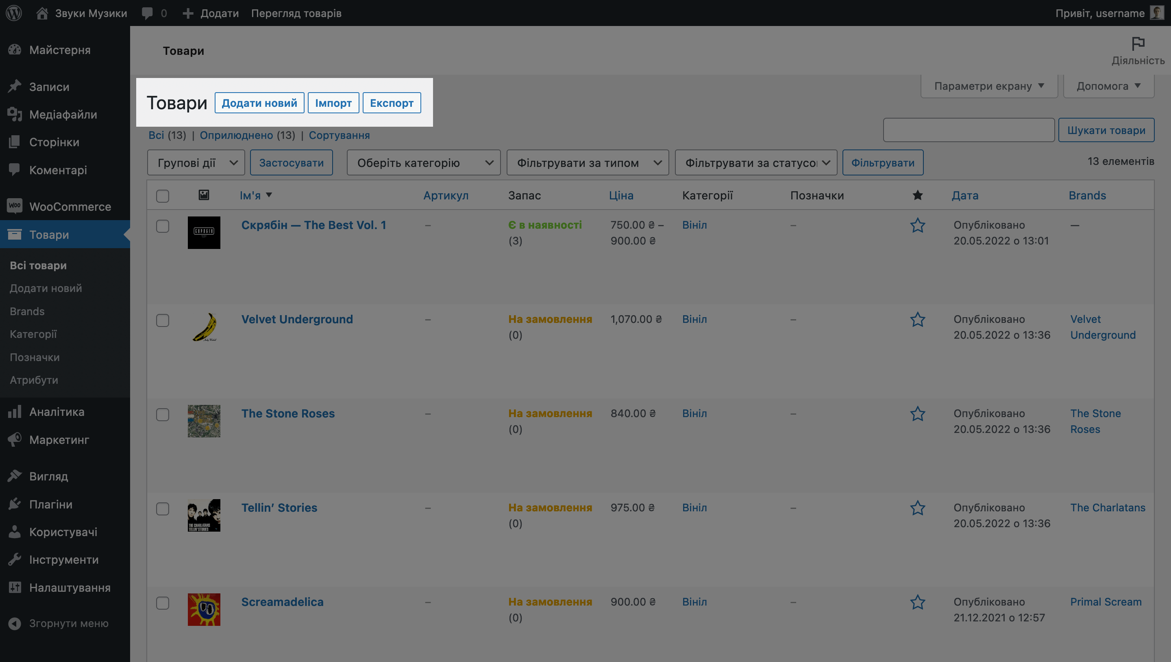Viewport: 1171px width, 662px height.
Task: Open the Velvet Underground banana thumbnail
Action: 204,327
